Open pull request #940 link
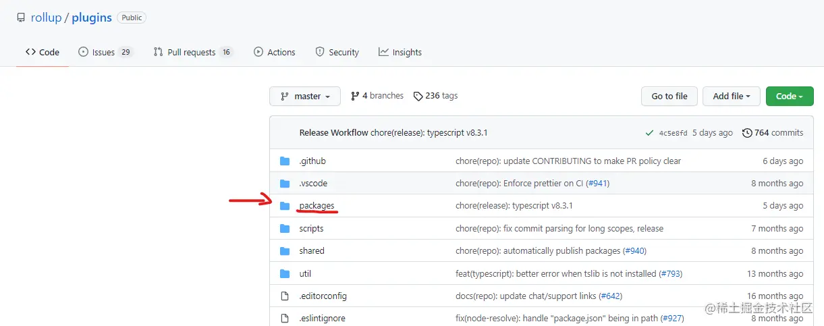 coord(634,251)
